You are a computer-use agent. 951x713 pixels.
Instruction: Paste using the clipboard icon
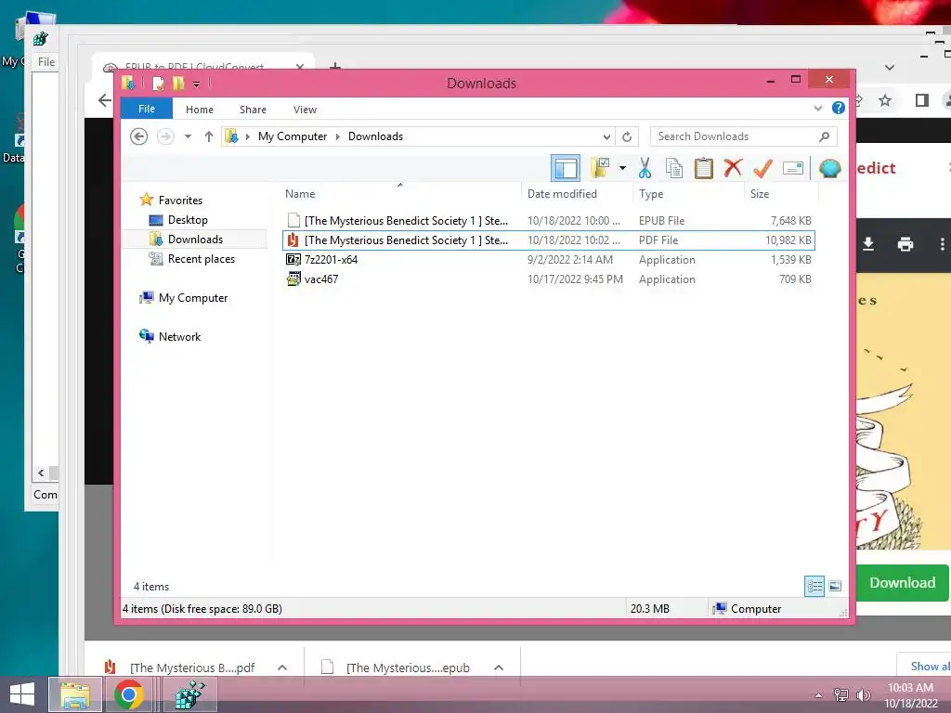tap(703, 168)
